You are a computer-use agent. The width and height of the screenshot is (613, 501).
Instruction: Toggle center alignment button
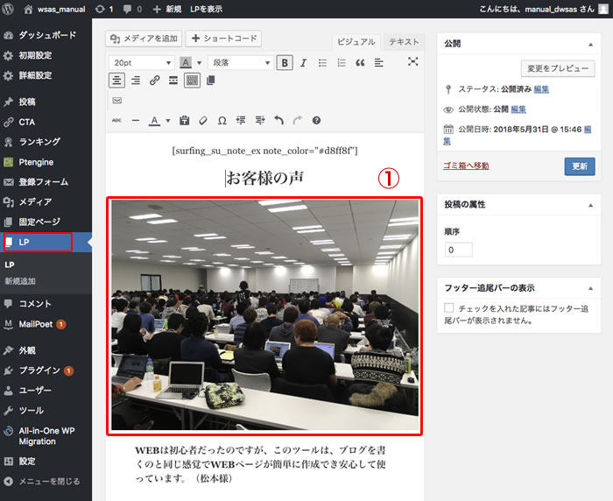pos(117,81)
